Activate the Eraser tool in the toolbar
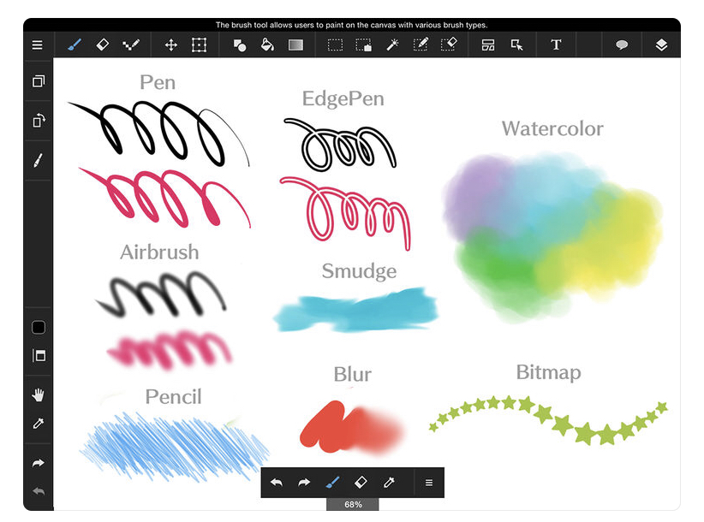The image size is (704, 522). point(103,44)
